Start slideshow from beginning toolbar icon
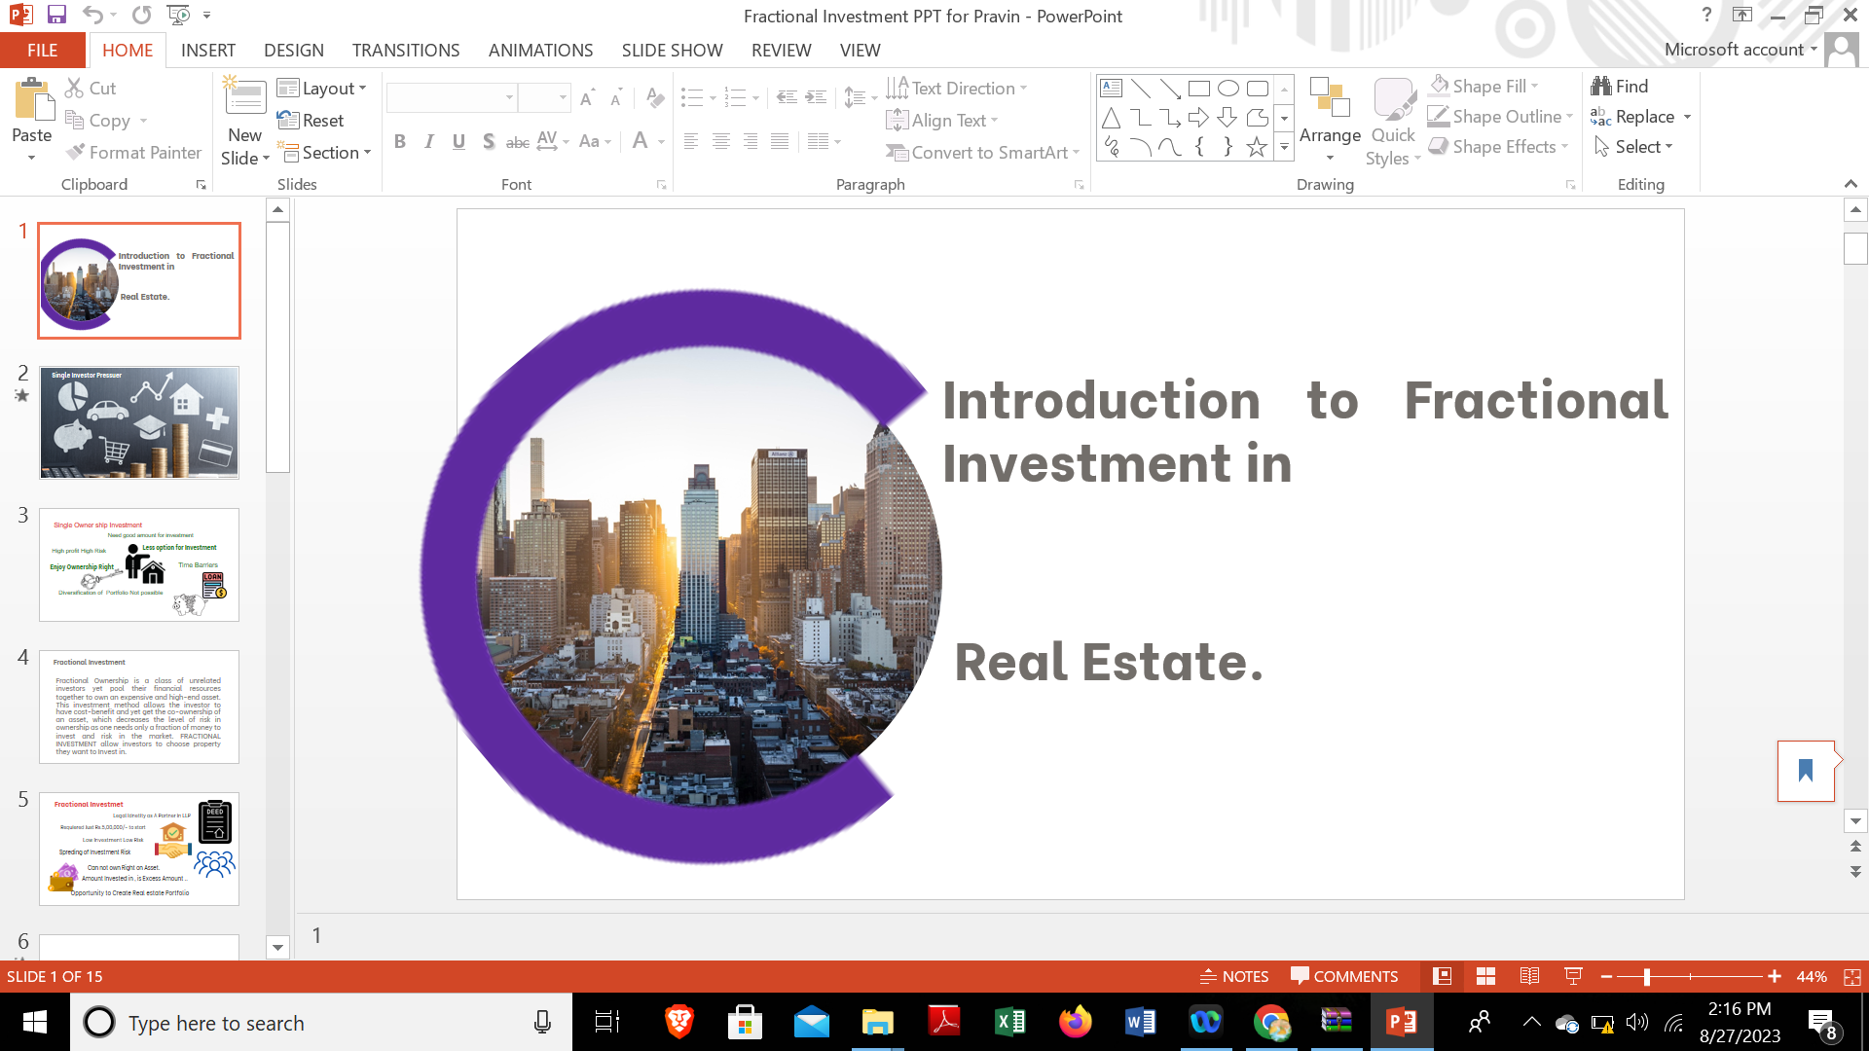This screenshot has height=1051, width=1869. 178,15
